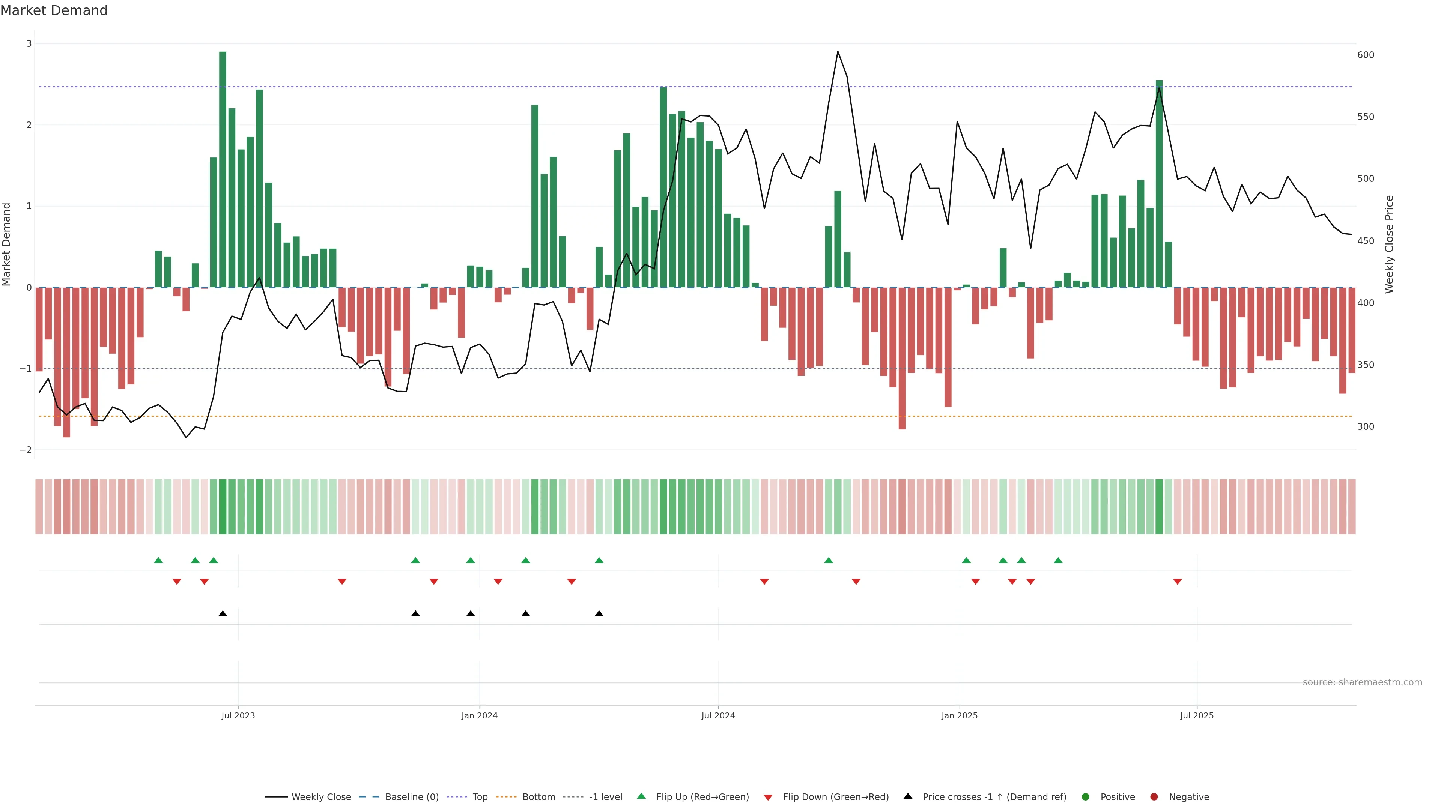Click the Jul 2025 x-axis label
The image size is (1441, 810).
(x=1197, y=715)
